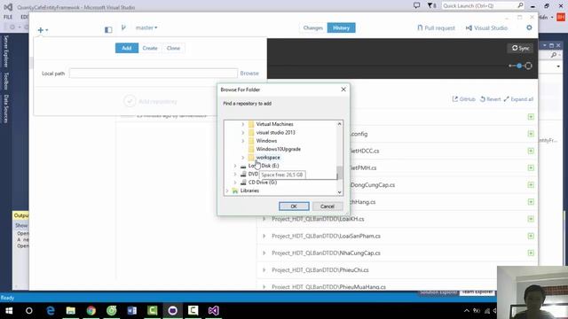The image size is (568, 319).
Task: Open Visual Studio FILE menu
Action: coord(8,17)
